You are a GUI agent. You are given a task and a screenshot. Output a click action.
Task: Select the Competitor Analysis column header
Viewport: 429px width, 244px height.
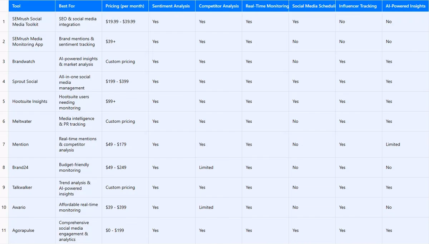click(x=218, y=6)
